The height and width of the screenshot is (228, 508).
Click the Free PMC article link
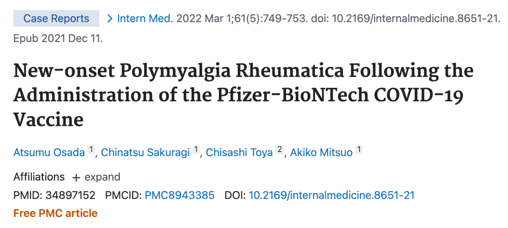point(55,213)
